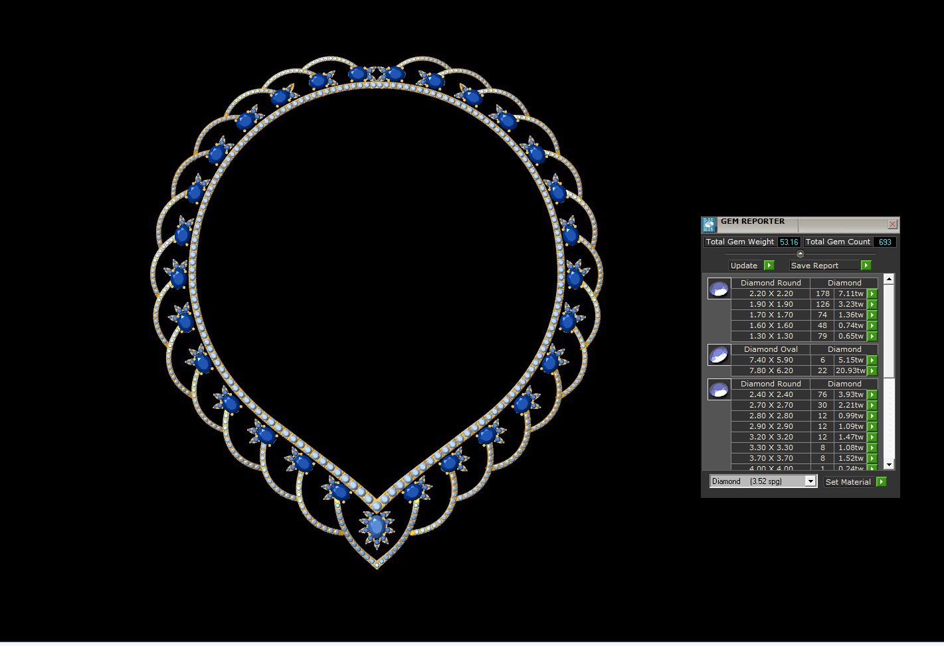Click the green arrow on the 7.40 X 5.90 row
Image resolution: width=944 pixels, height=646 pixels.
tap(872, 360)
